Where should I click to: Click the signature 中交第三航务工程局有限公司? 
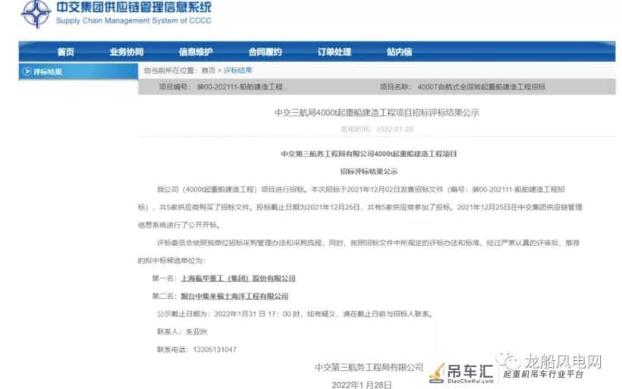coord(369,368)
